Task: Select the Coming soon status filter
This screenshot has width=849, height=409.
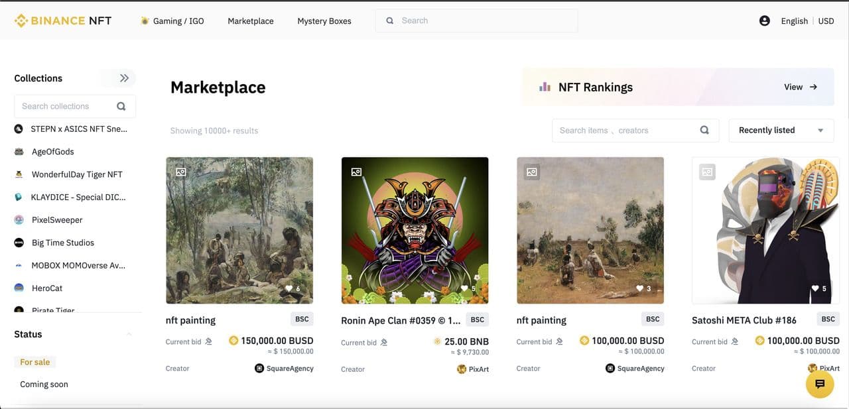Action: (x=44, y=384)
